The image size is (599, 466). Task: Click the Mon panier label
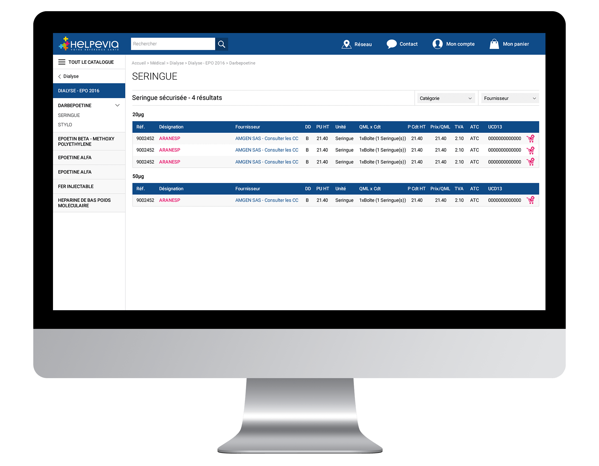coord(516,44)
